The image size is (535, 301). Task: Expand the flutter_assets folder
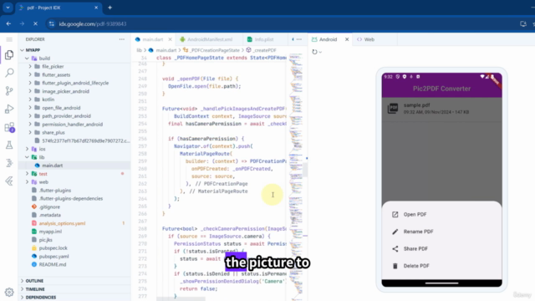30,74
